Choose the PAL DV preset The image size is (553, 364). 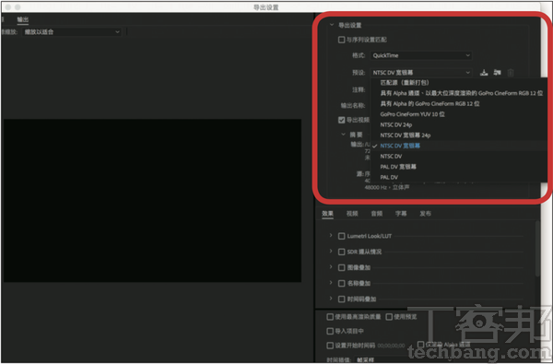458,177
